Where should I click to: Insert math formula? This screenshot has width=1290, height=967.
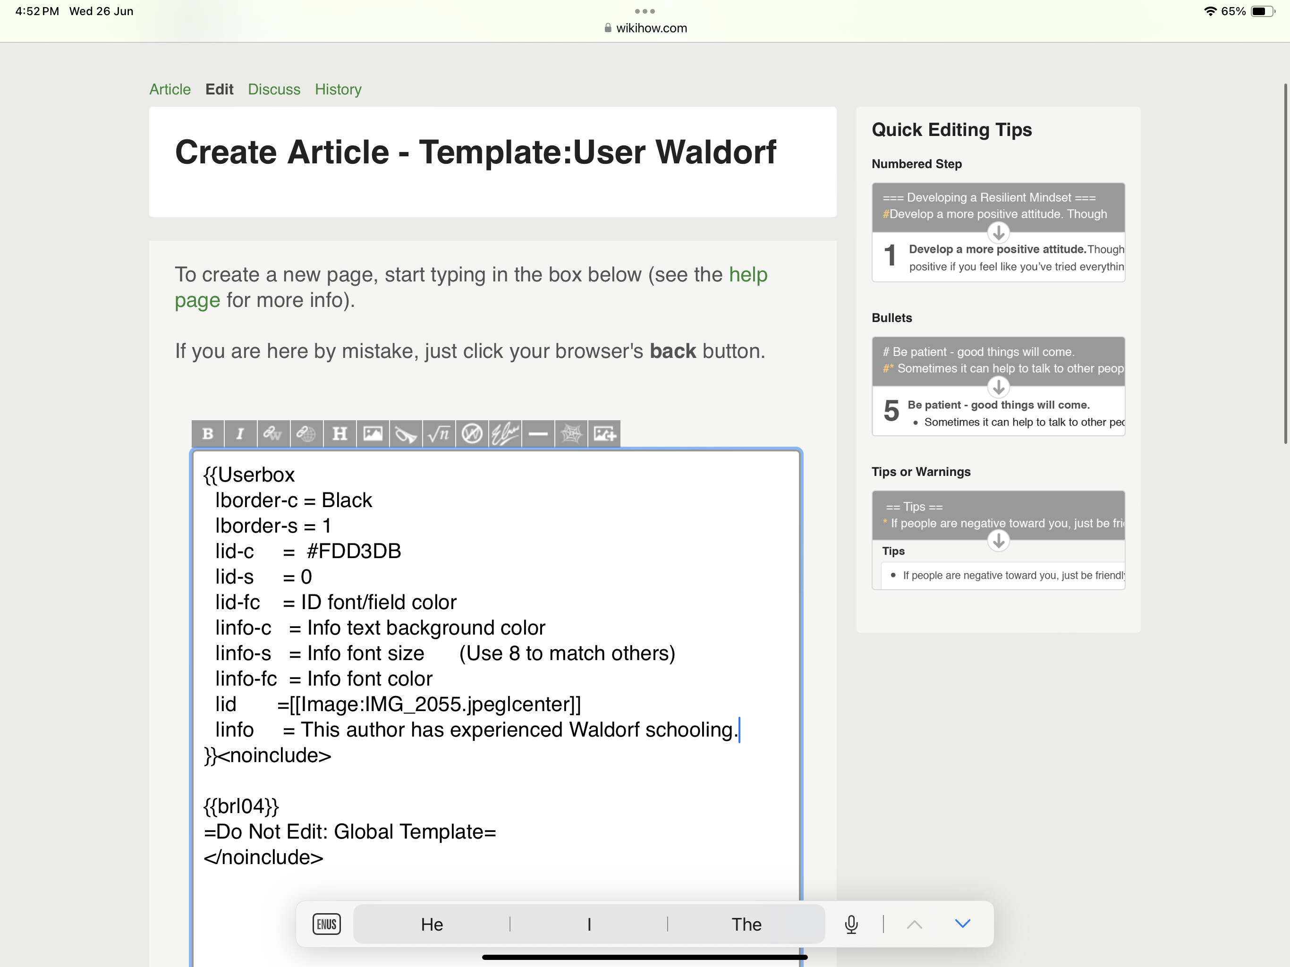[439, 433]
